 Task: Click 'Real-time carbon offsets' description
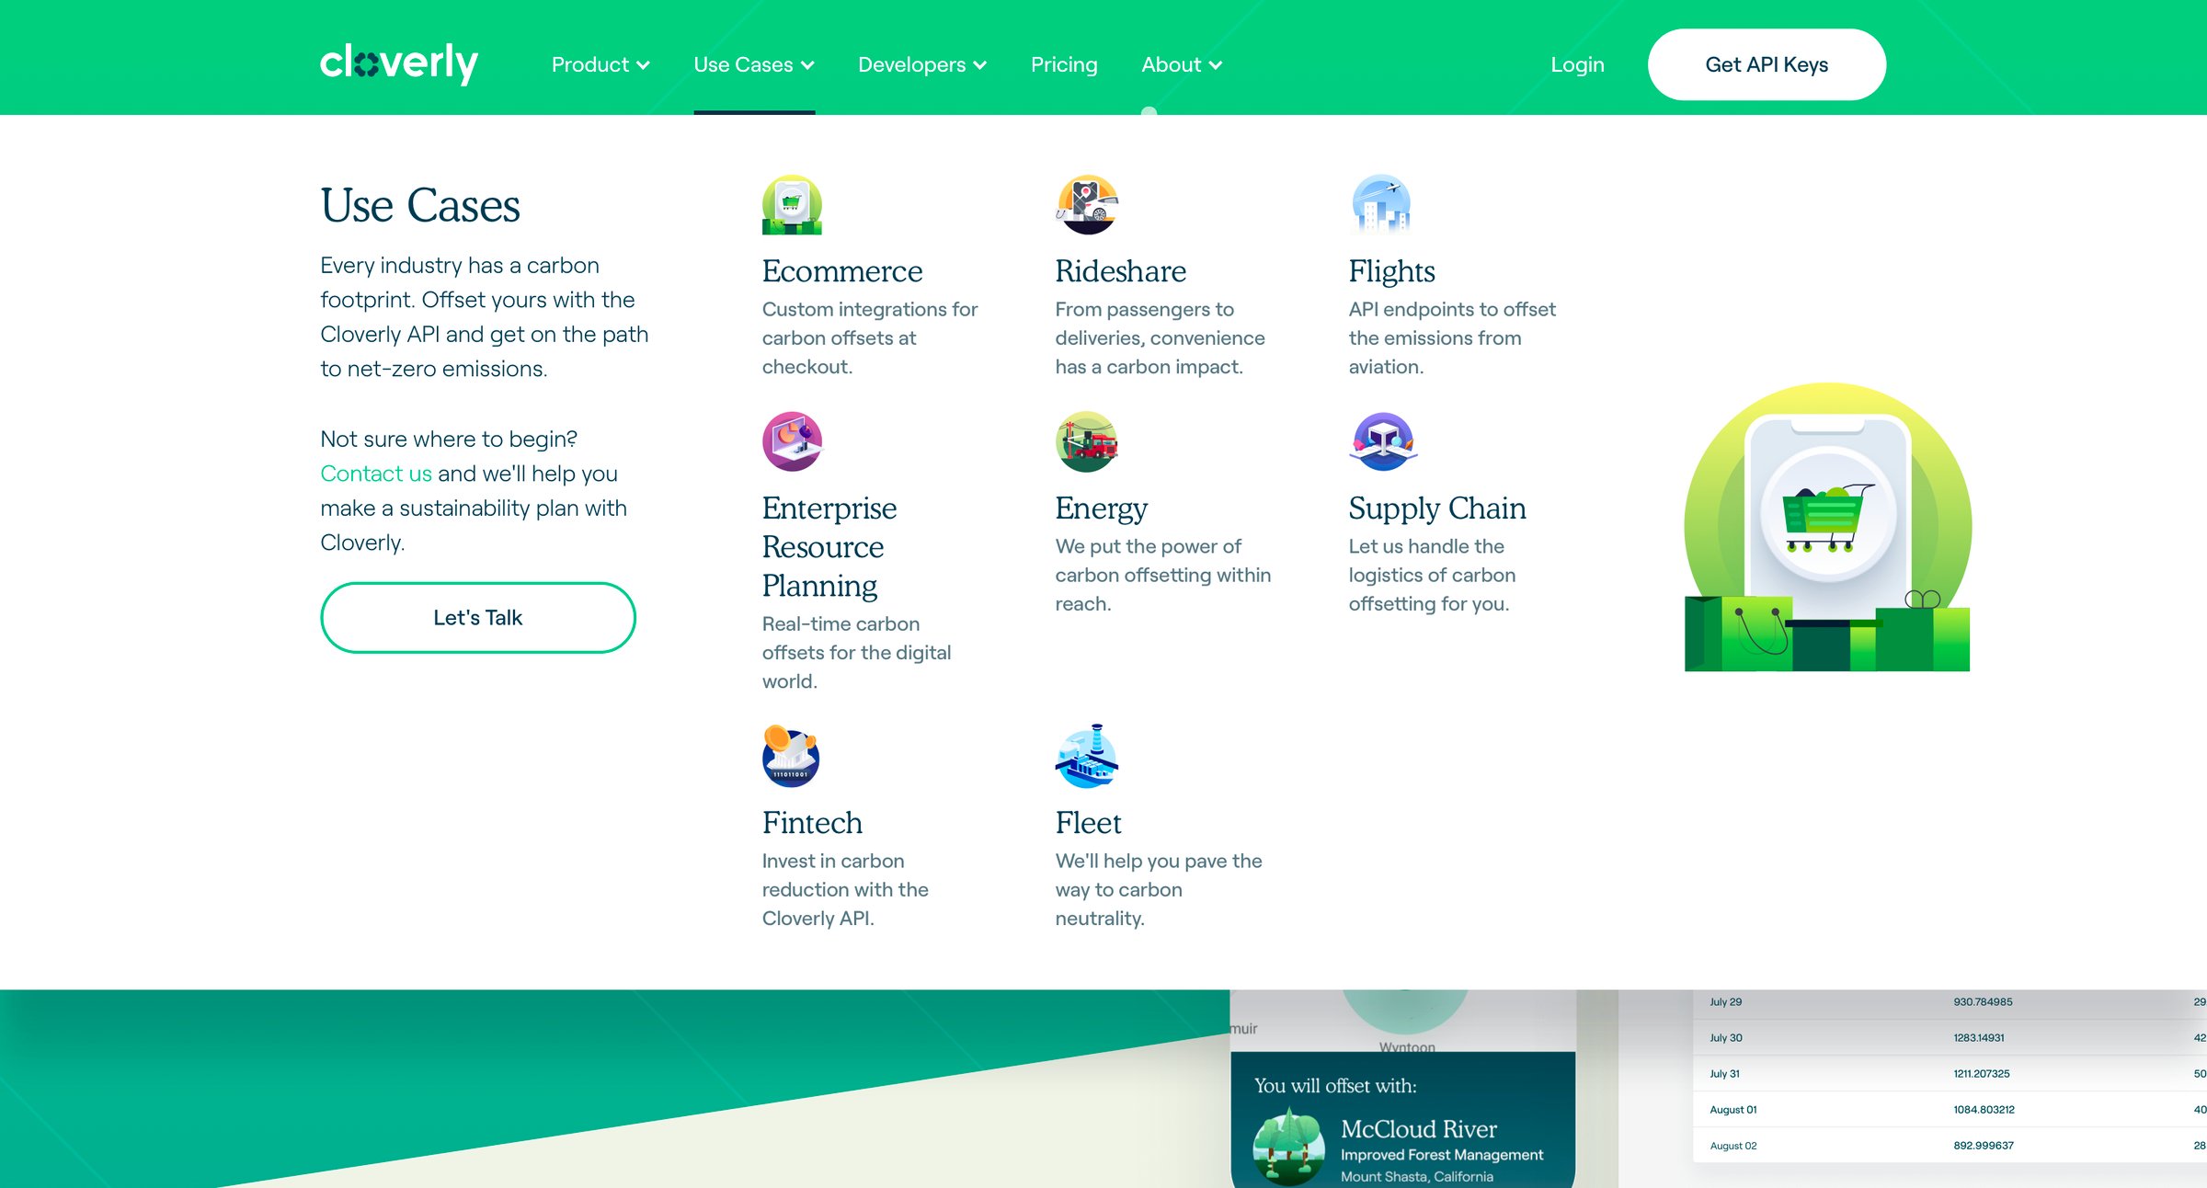[x=856, y=653]
